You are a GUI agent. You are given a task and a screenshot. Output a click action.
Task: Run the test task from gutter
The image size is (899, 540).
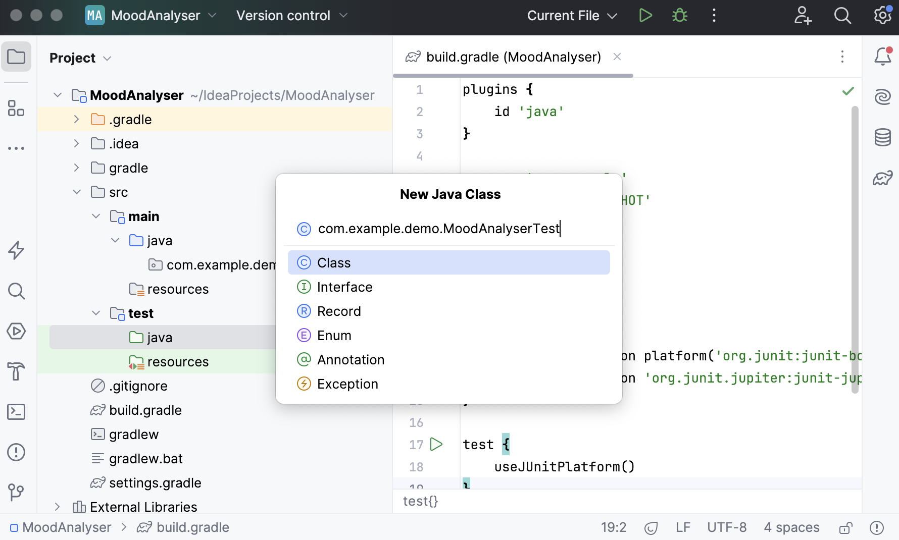(x=436, y=444)
